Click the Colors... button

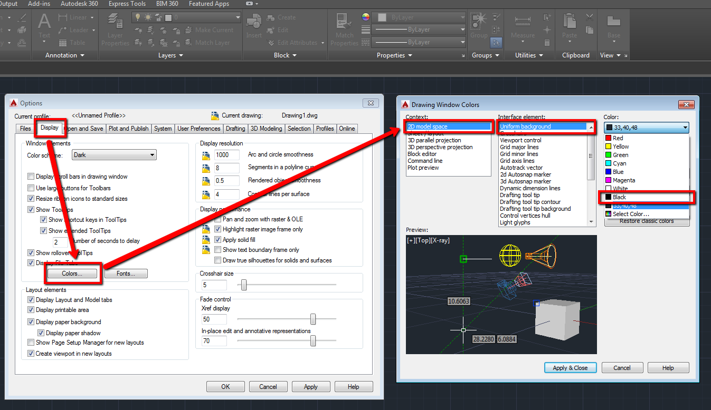[x=72, y=274]
